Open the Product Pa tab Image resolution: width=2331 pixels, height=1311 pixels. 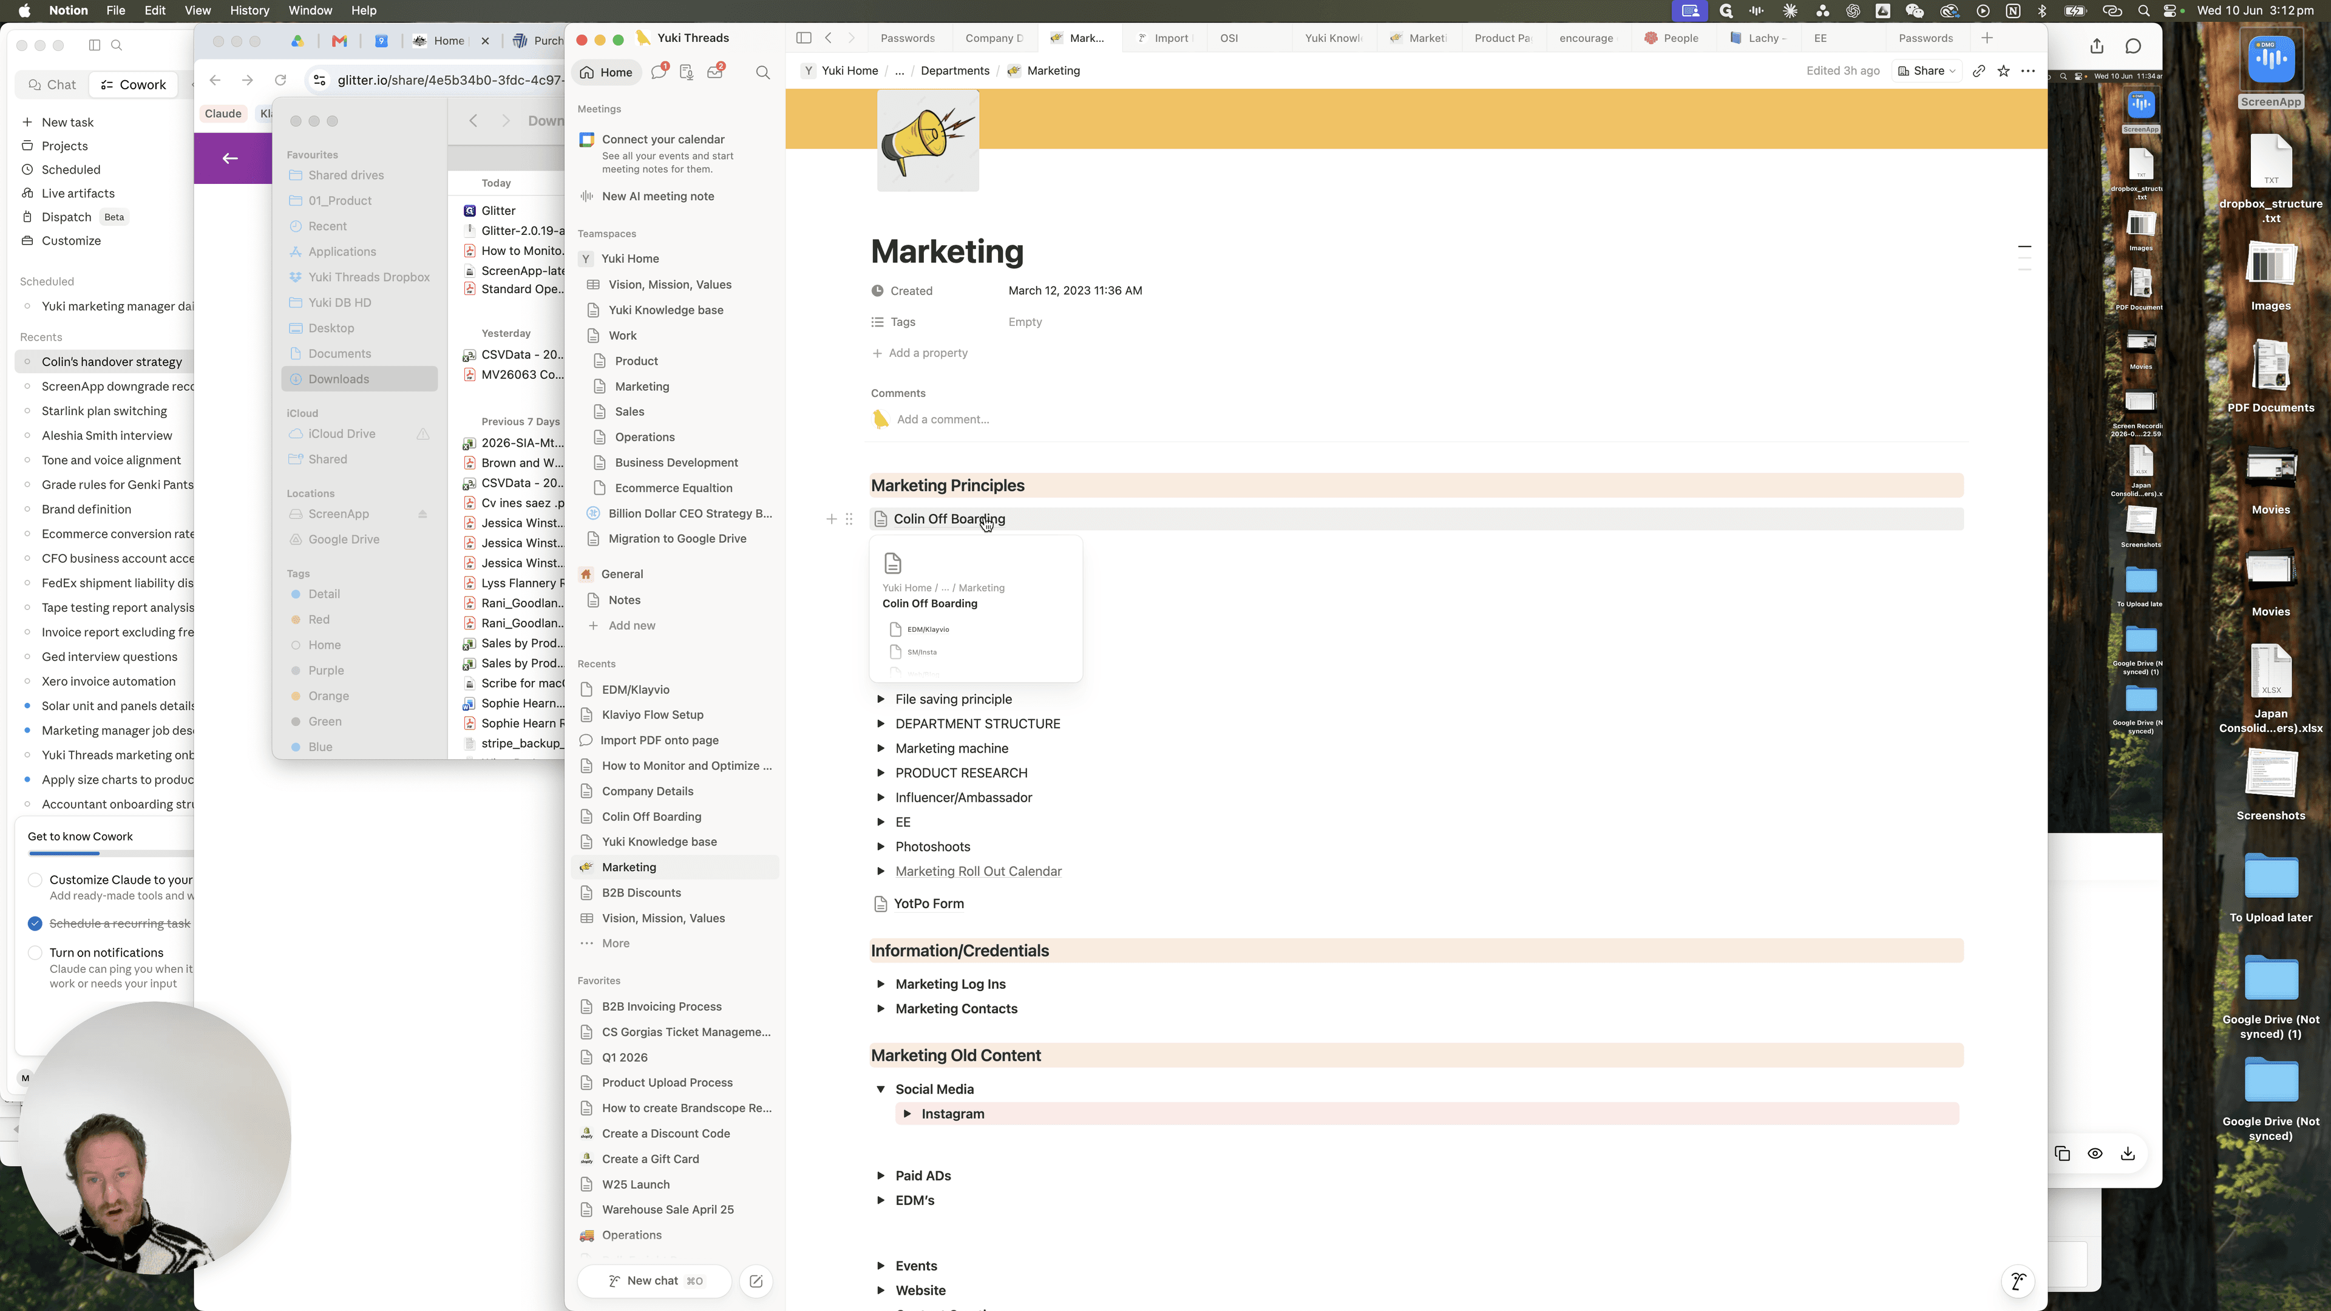point(1502,38)
